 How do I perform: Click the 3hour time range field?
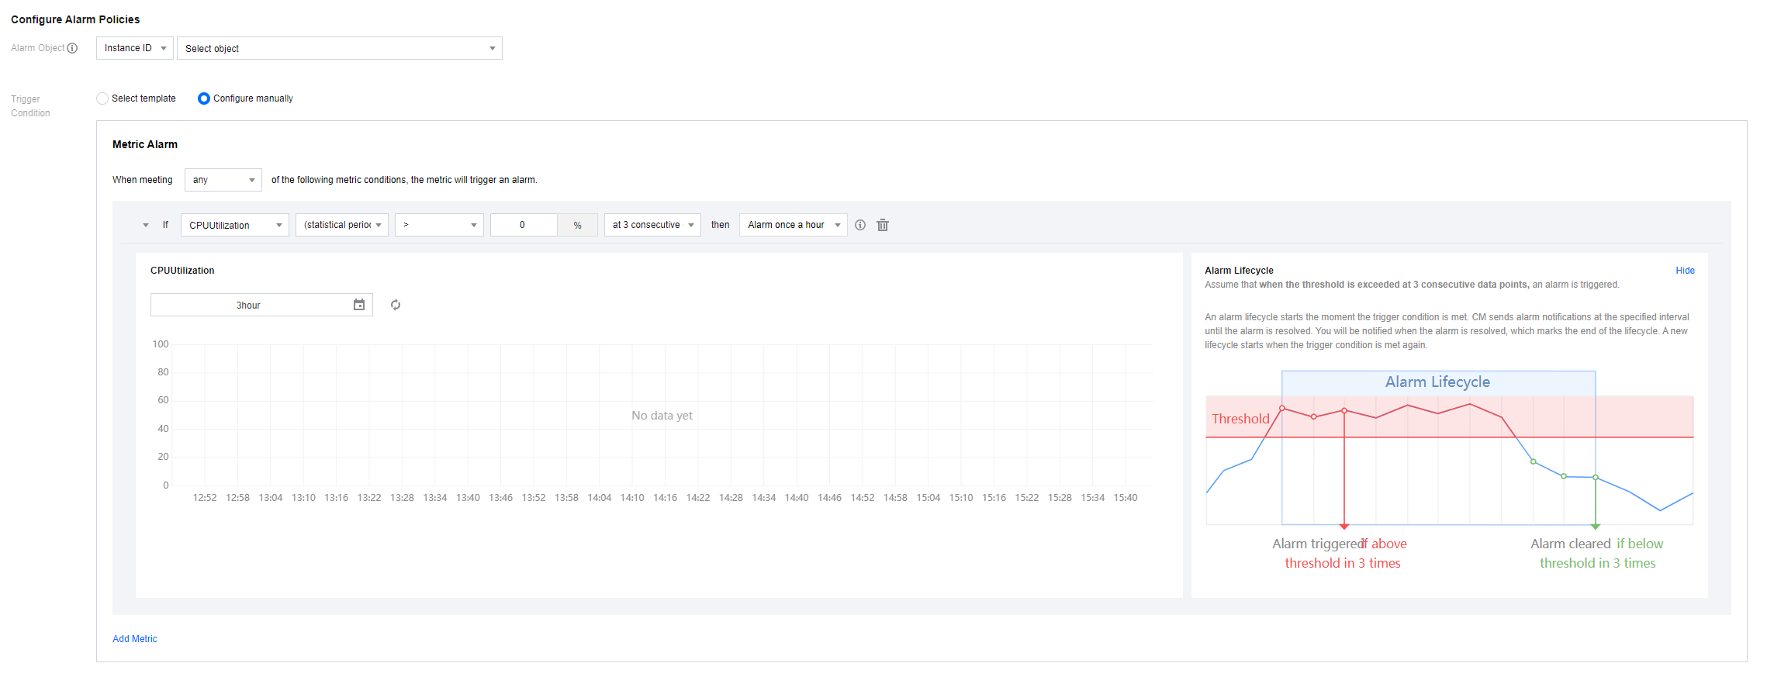tap(261, 305)
